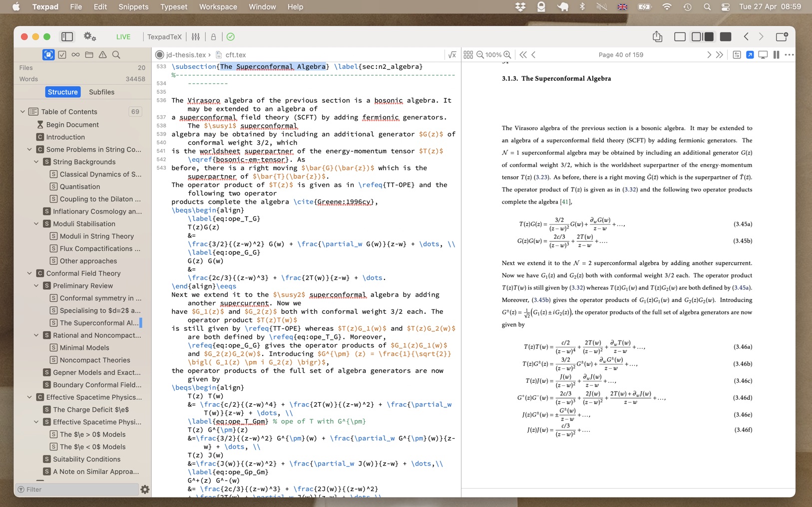Collapse the Conformal Field Theory section
This screenshot has width=812, height=507.
coord(29,273)
